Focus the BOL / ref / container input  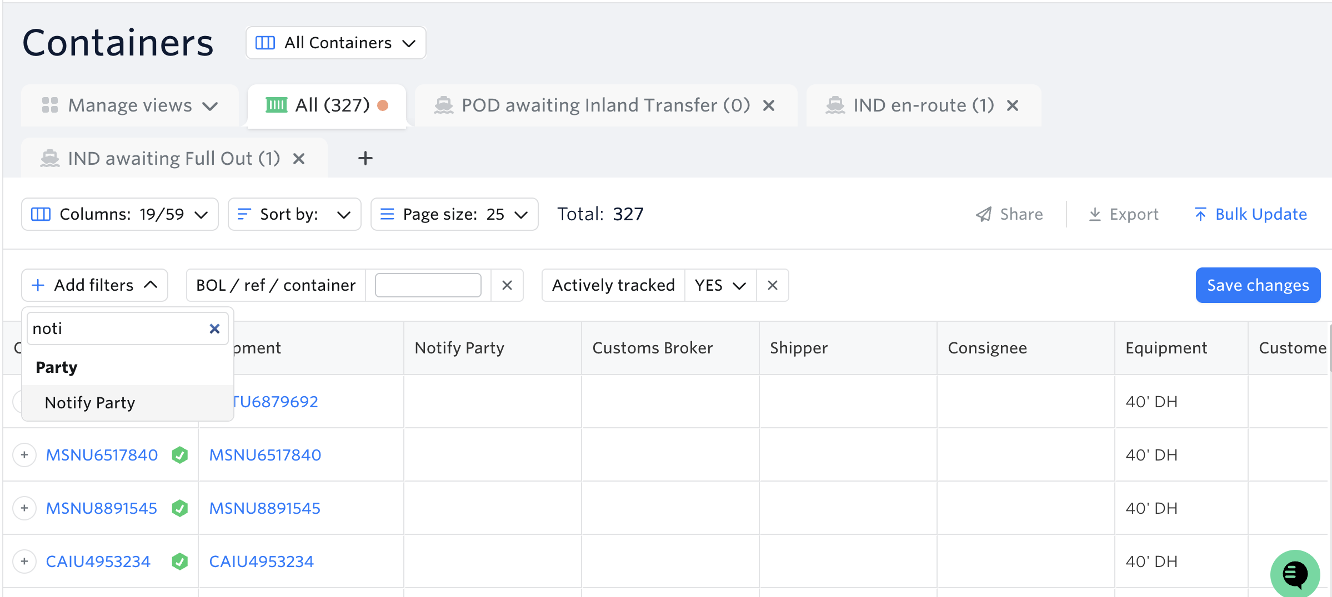coord(428,285)
